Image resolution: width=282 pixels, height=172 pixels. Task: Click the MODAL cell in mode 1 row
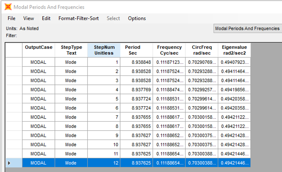(39, 62)
